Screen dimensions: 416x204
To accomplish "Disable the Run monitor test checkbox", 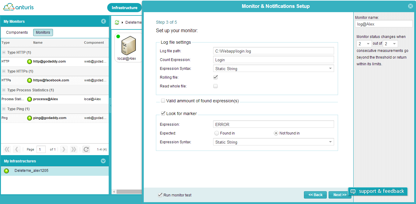I will point(160,195).
